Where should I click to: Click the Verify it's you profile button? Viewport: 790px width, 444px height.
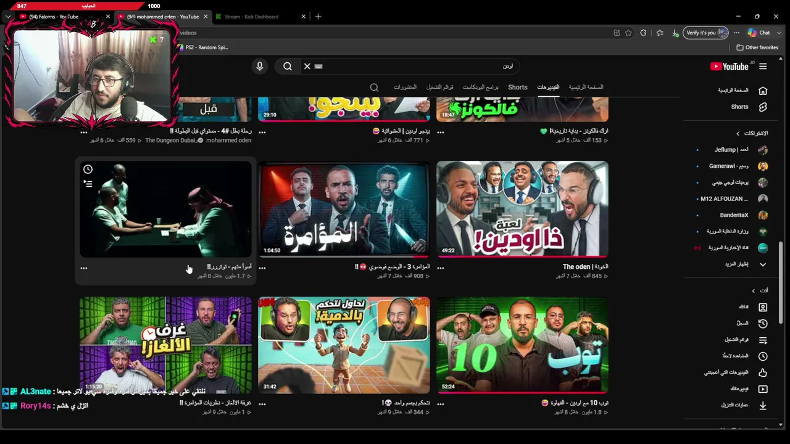(x=706, y=33)
